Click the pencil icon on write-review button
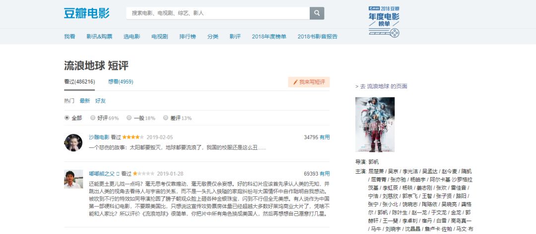Screen dimensions: 536x234 click(295, 82)
